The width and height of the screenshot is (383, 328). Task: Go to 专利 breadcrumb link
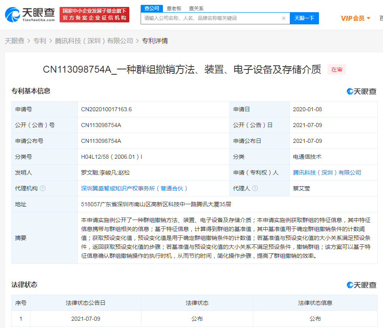40,41
